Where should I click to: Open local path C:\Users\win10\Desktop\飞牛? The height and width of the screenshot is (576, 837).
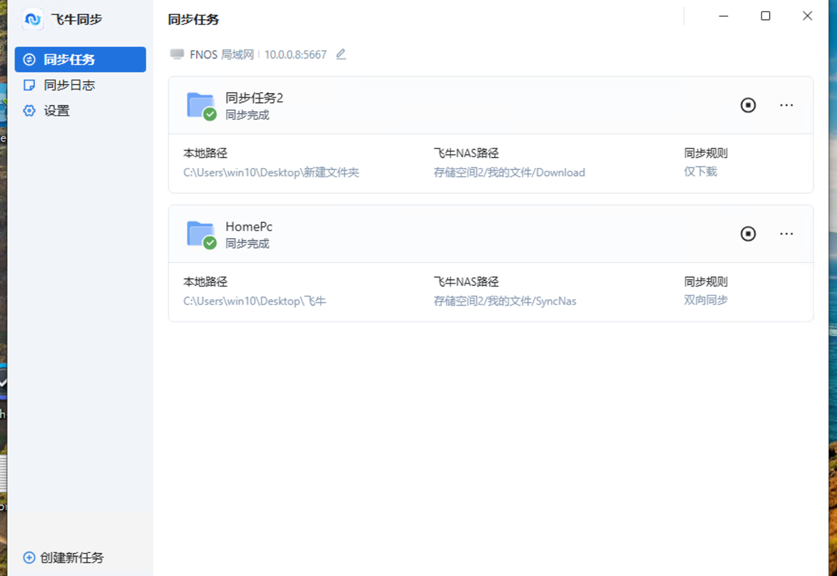255,301
